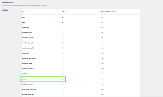Screen dimensions: 163x97
Task: Select the 'woodmart_woo_lv' type name
Action: tap(28, 43)
